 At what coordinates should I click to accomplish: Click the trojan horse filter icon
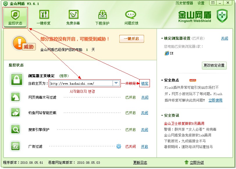point(15,97)
